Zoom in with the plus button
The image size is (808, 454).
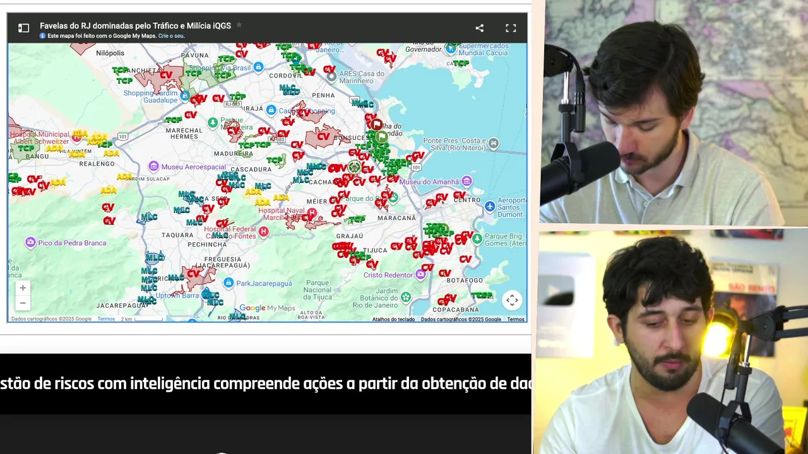[x=23, y=288]
